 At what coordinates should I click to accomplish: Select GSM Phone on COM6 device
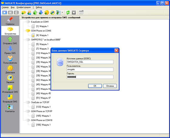(41, 31)
